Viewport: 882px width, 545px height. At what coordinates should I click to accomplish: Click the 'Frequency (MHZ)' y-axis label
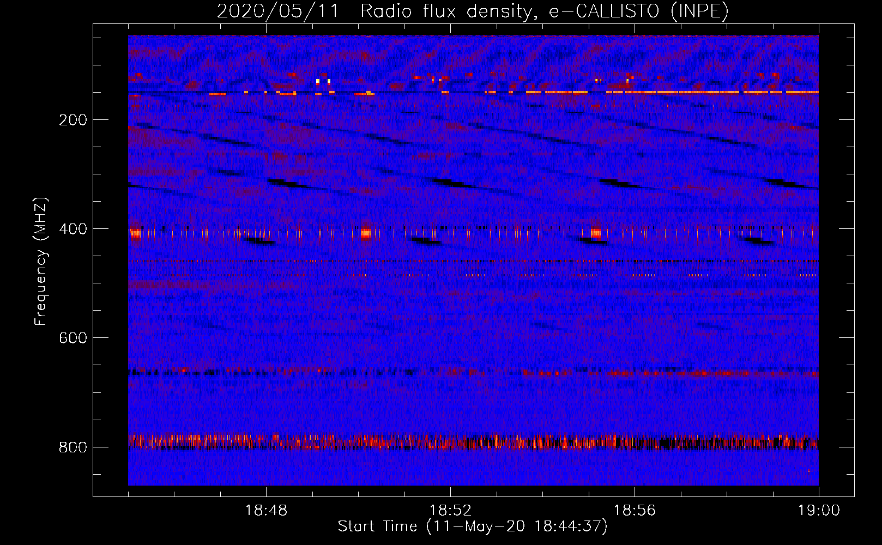pos(41,262)
